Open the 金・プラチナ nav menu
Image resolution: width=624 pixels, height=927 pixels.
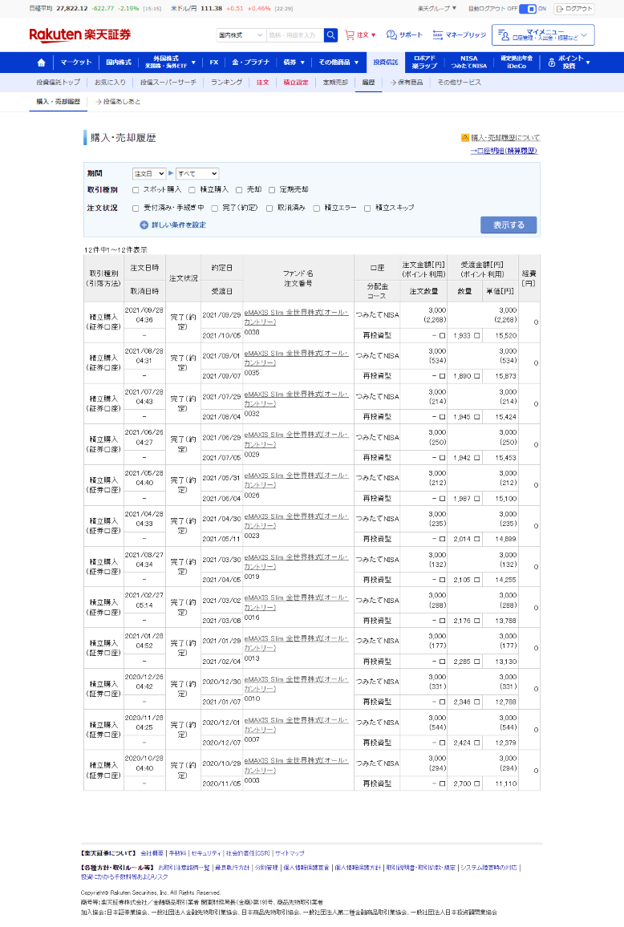[250, 62]
